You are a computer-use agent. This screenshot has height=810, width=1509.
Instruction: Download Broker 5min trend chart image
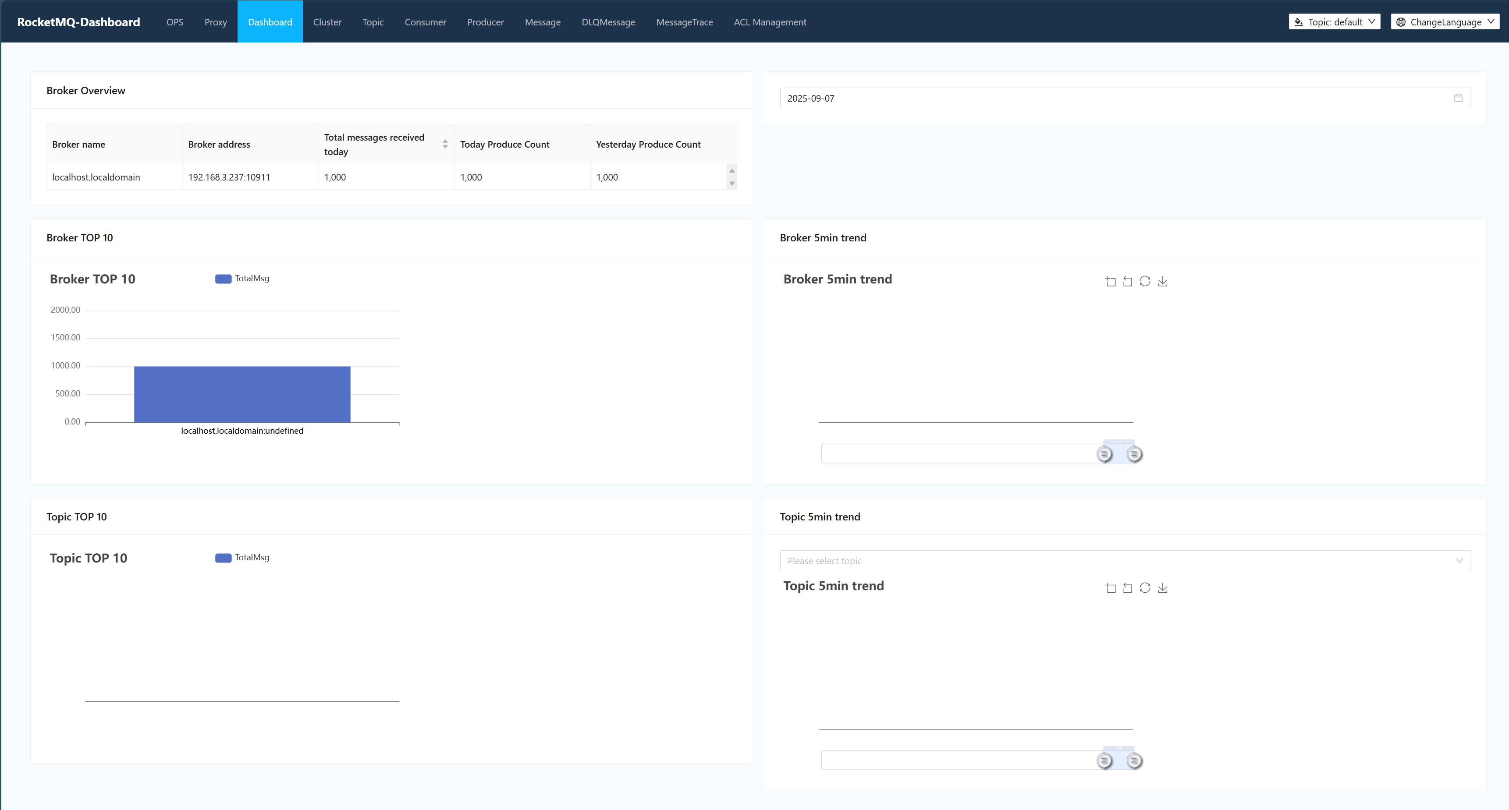coord(1163,282)
